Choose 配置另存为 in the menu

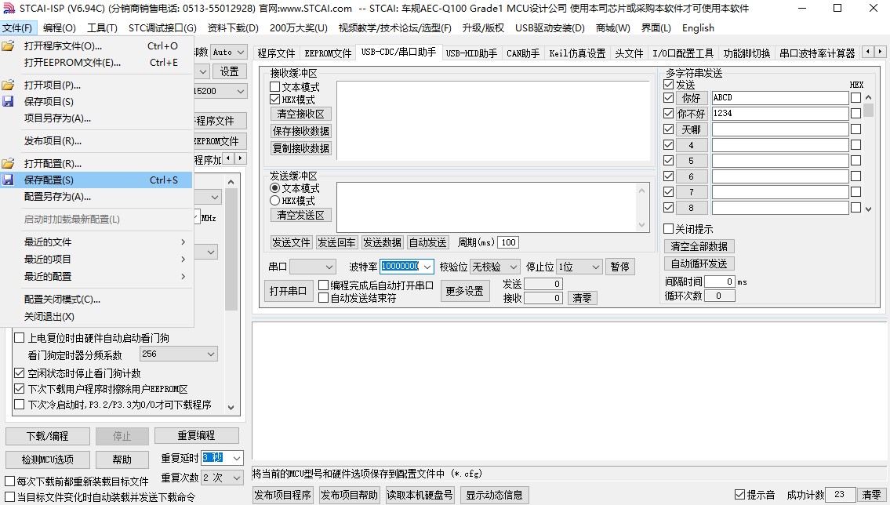(96, 196)
